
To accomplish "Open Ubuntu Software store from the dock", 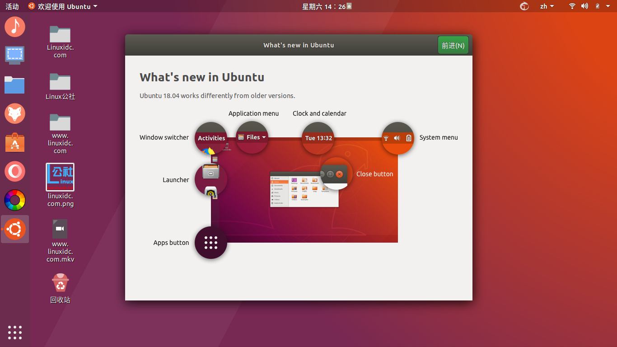I will coord(15,142).
